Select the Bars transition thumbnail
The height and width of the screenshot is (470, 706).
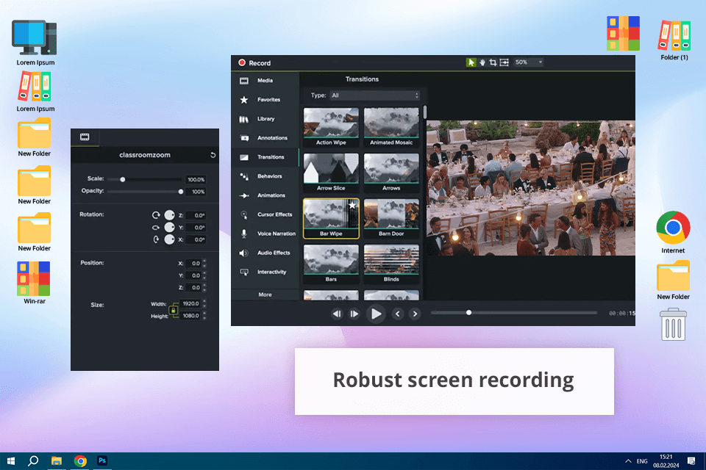331,264
